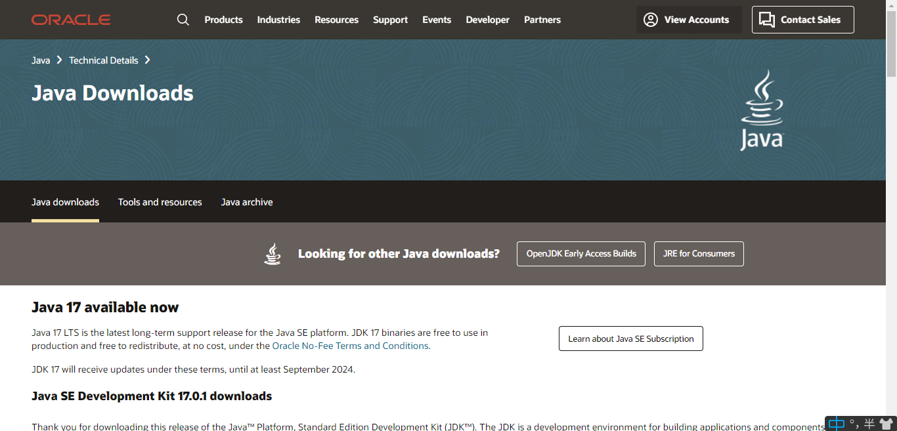This screenshot has height=431, width=897.
Task: Click the 'Java Downloads' page heading
Action: click(112, 93)
